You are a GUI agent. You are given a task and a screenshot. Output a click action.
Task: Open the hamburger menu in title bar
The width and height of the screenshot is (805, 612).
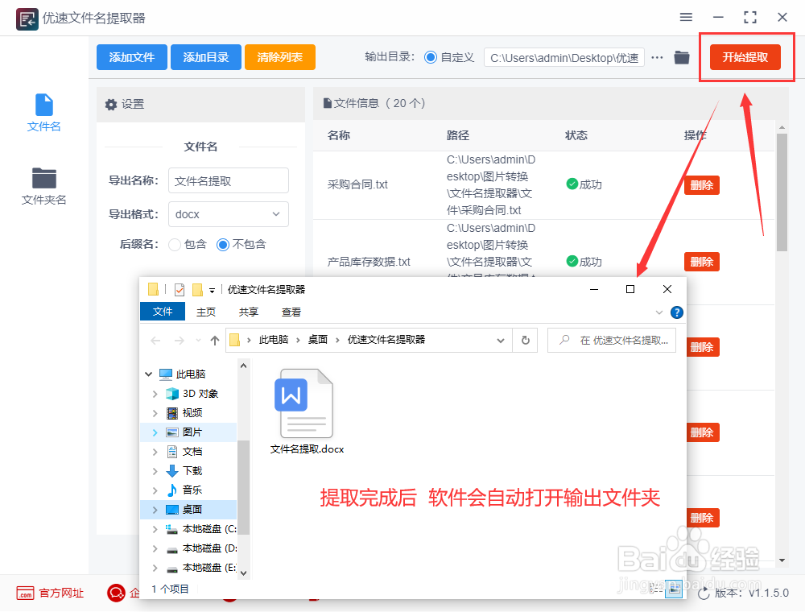point(686,18)
